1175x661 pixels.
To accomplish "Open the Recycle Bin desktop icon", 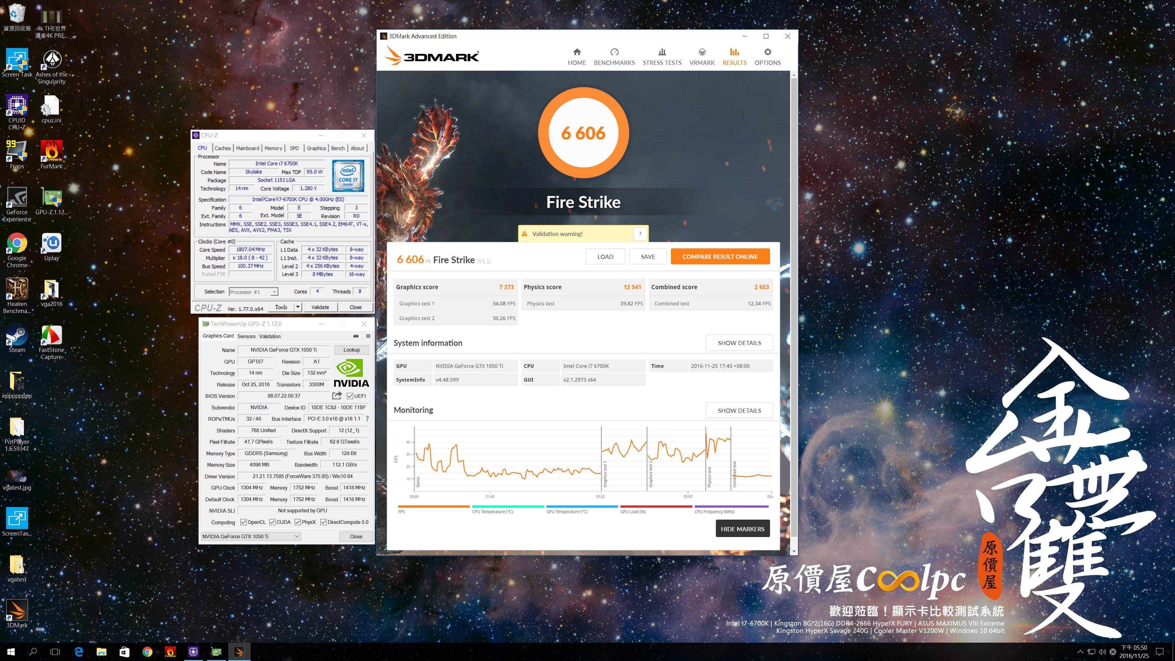I will pyautogui.click(x=17, y=17).
